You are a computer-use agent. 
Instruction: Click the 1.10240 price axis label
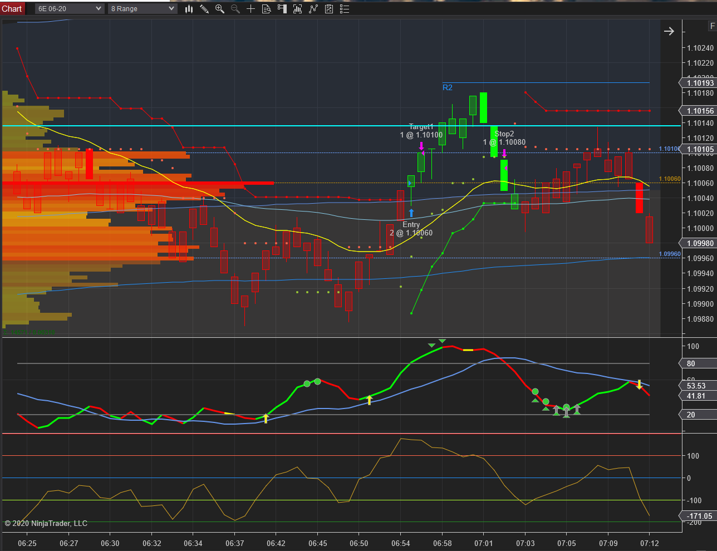click(700, 48)
